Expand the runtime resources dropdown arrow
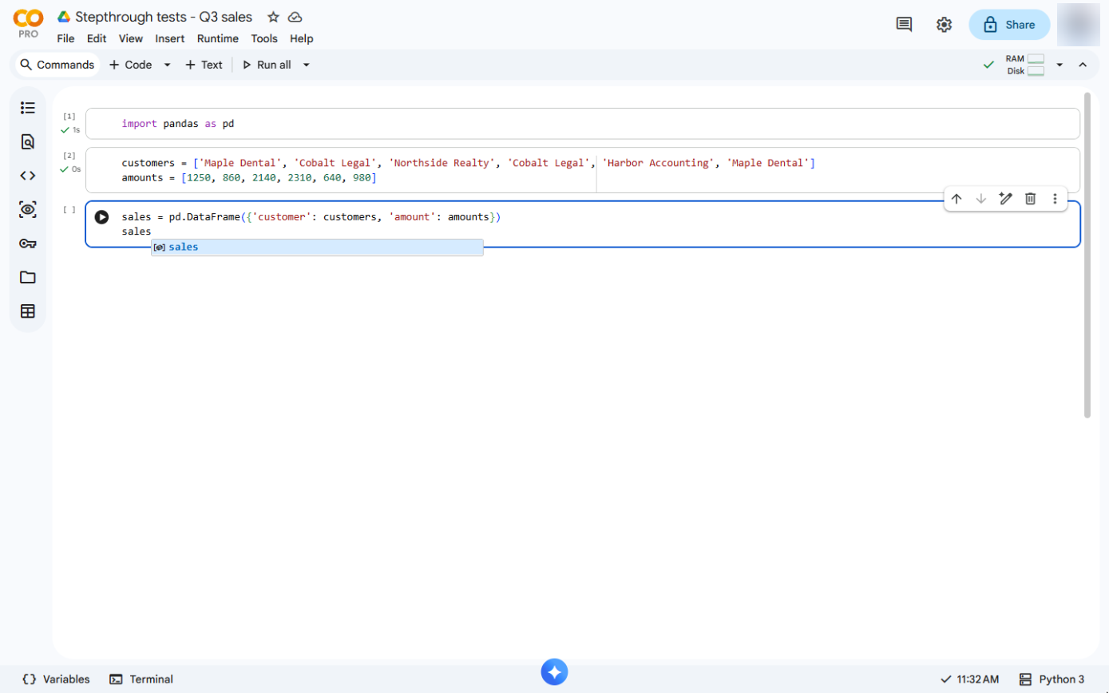 pyautogui.click(x=1059, y=65)
